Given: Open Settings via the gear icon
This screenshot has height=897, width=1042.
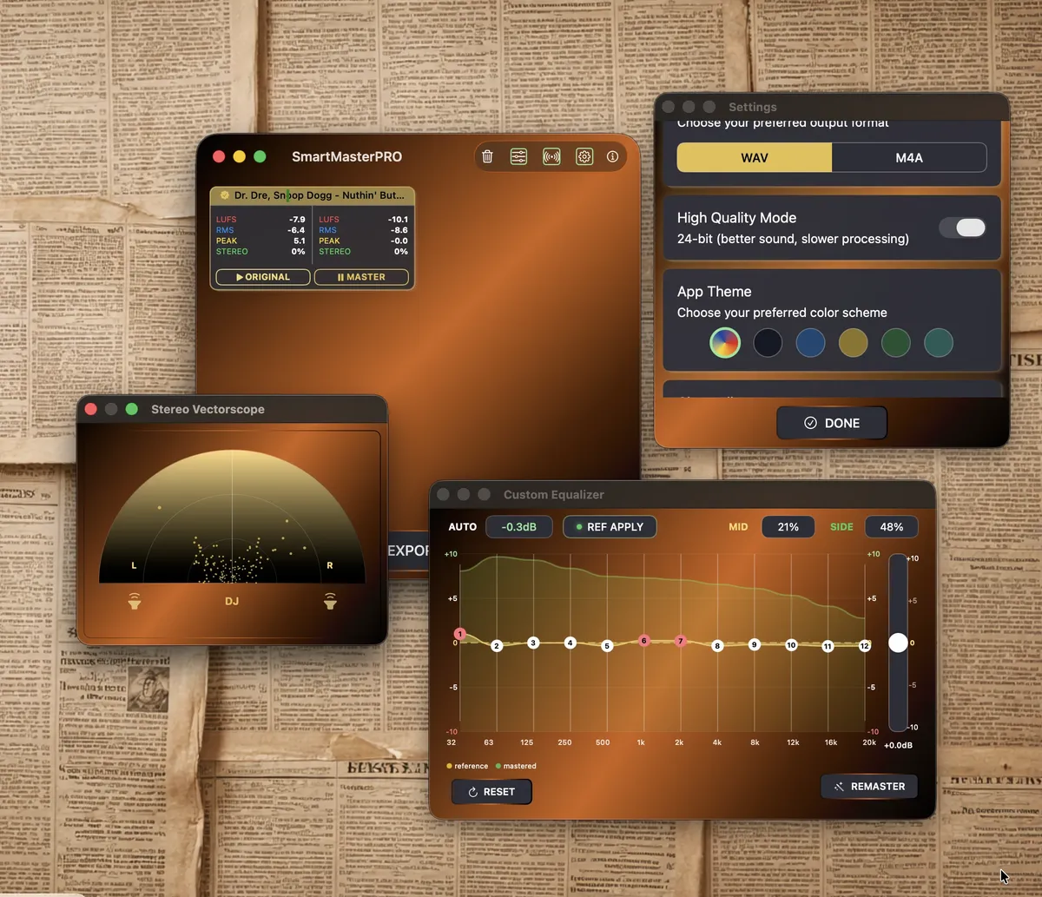Looking at the screenshot, I should pyautogui.click(x=584, y=156).
